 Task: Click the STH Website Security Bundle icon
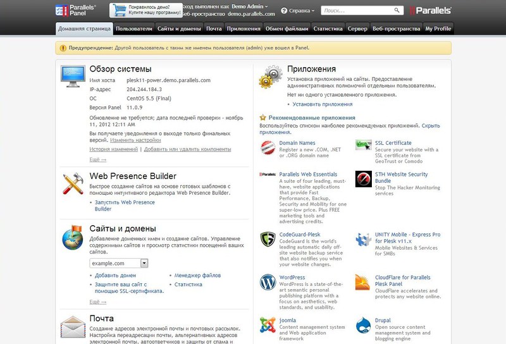point(363,179)
